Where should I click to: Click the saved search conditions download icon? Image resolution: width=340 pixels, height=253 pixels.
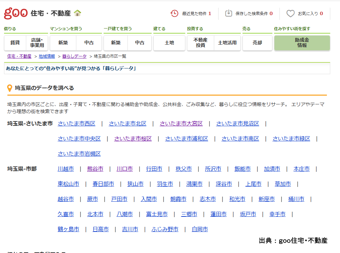pos(229,13)
